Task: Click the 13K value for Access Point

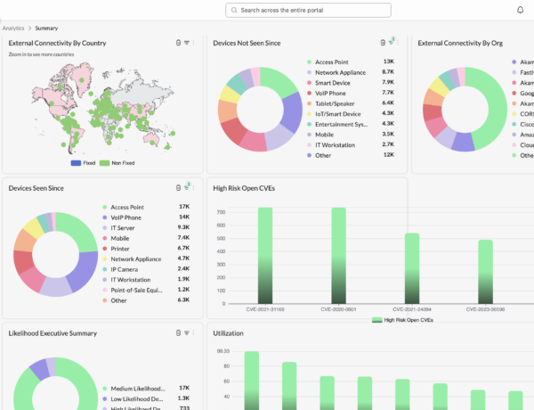Action: pos(389,61)
